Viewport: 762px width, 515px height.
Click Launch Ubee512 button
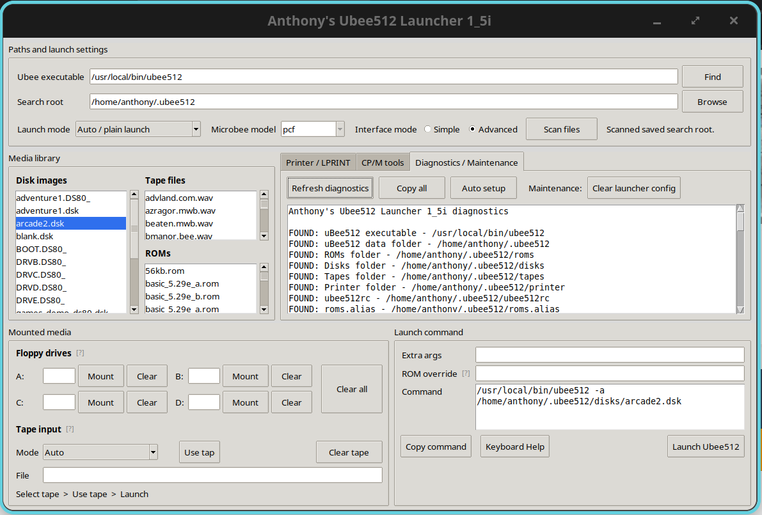[706, 447]
